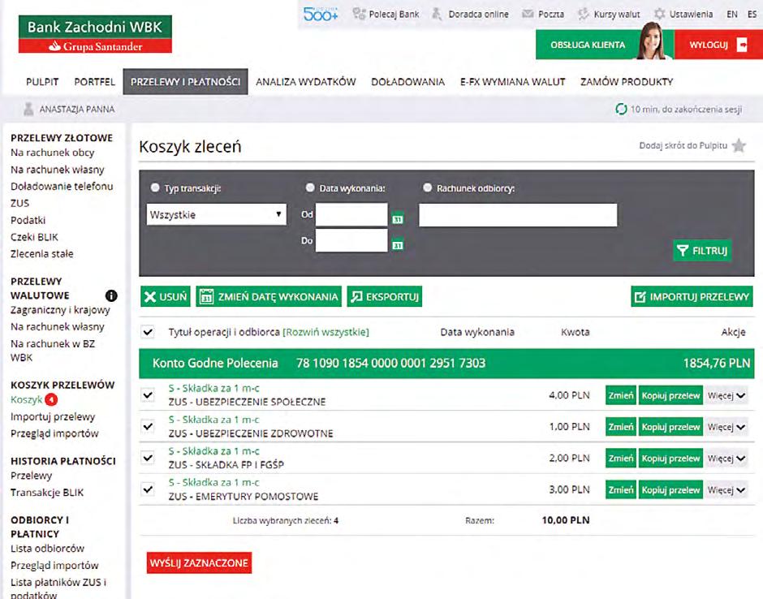This screenshot has width=763, height=599.
Task: Log out with the Wyloguj button
Action: pos(718,45)
